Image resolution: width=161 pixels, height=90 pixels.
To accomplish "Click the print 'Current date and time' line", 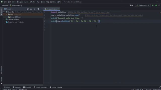I will click(x=67, y=18).
